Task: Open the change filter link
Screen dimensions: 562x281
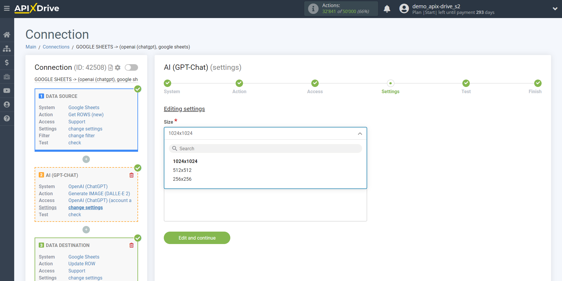Action: [81, 135]
